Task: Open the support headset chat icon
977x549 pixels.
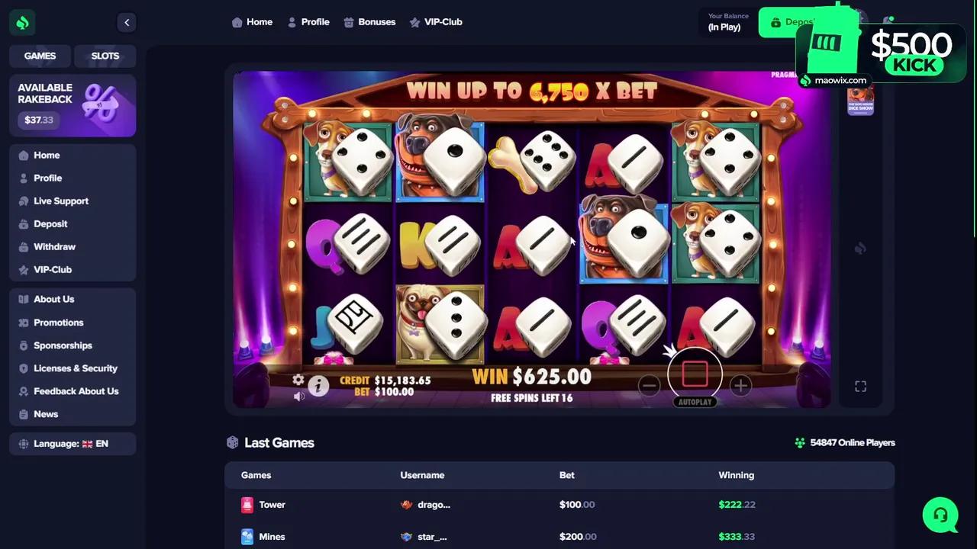Action: (940, 515)
